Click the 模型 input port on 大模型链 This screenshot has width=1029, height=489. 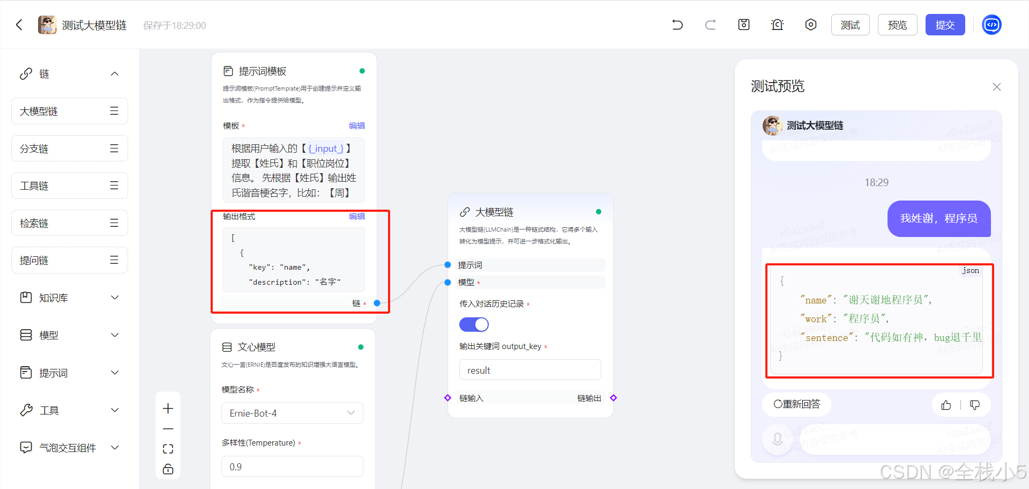click(x=448, y=283)
